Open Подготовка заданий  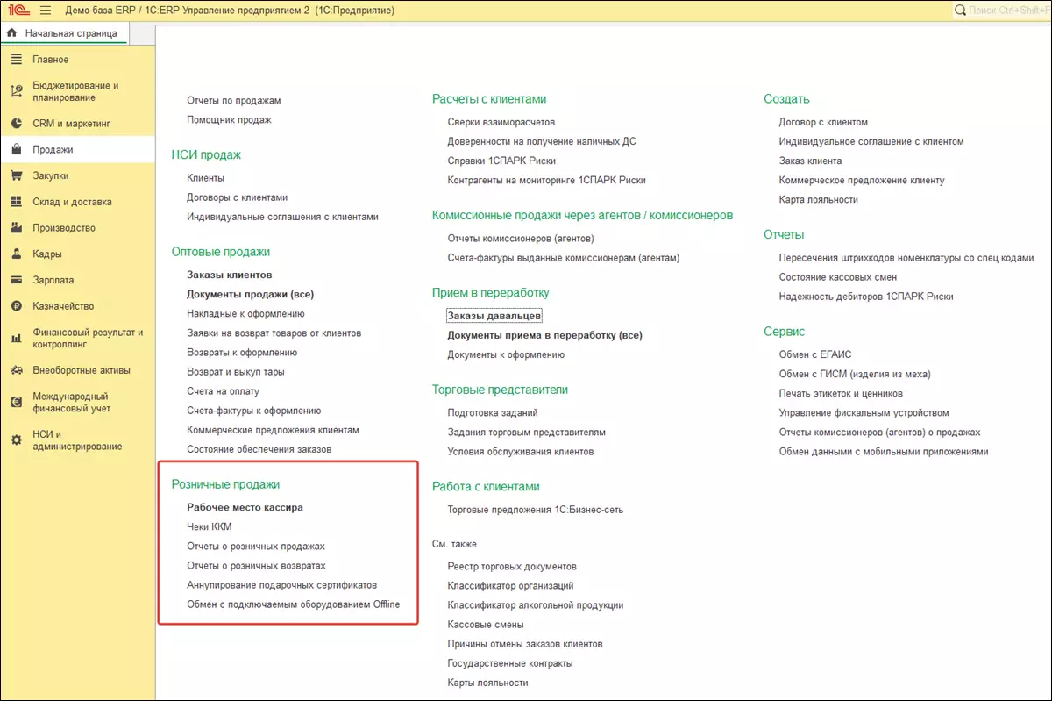coord(493,412)
